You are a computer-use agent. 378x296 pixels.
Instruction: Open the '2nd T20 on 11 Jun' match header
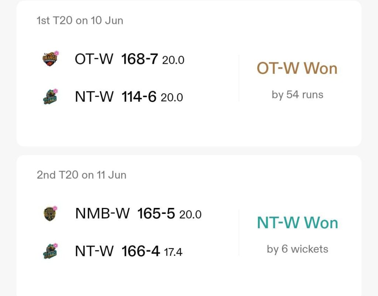pyautogui.click(x=82, y=175)
